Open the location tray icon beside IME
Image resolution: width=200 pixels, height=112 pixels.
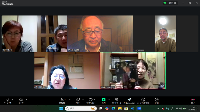167,109
